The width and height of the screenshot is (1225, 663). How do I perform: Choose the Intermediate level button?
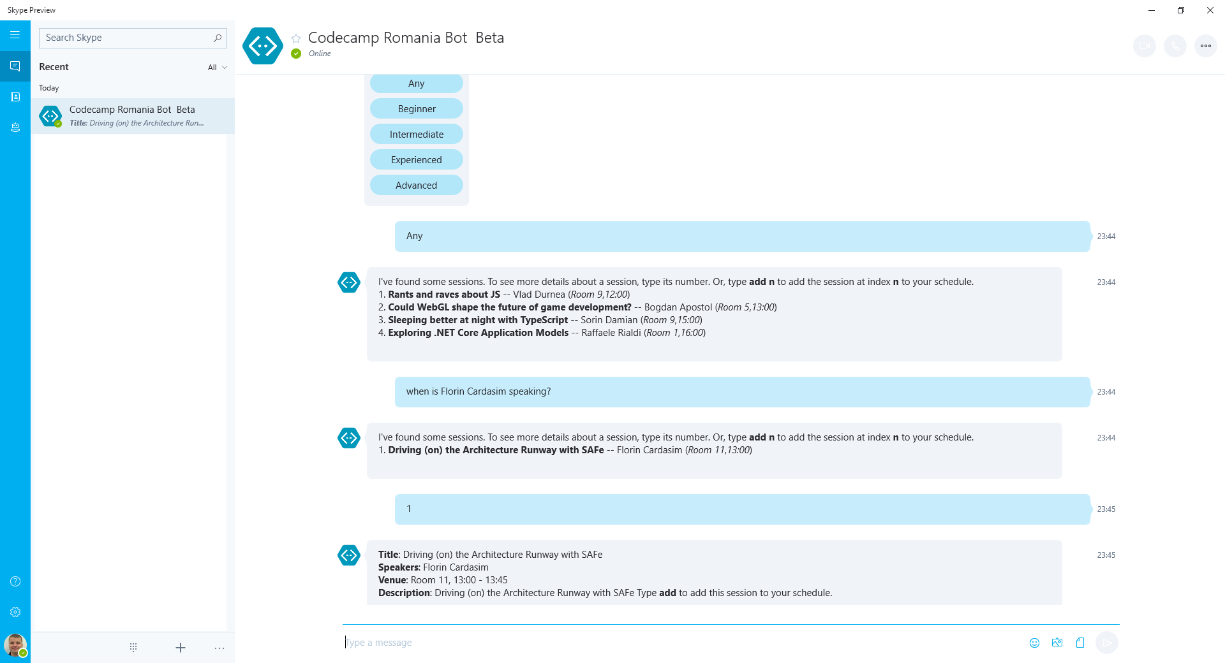pos(417,135)
